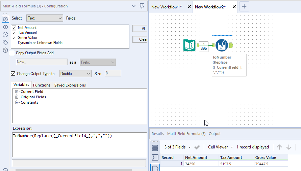301x171 pixels.
Task: Click the Tax Amount column header
Action: pos(236,158)
